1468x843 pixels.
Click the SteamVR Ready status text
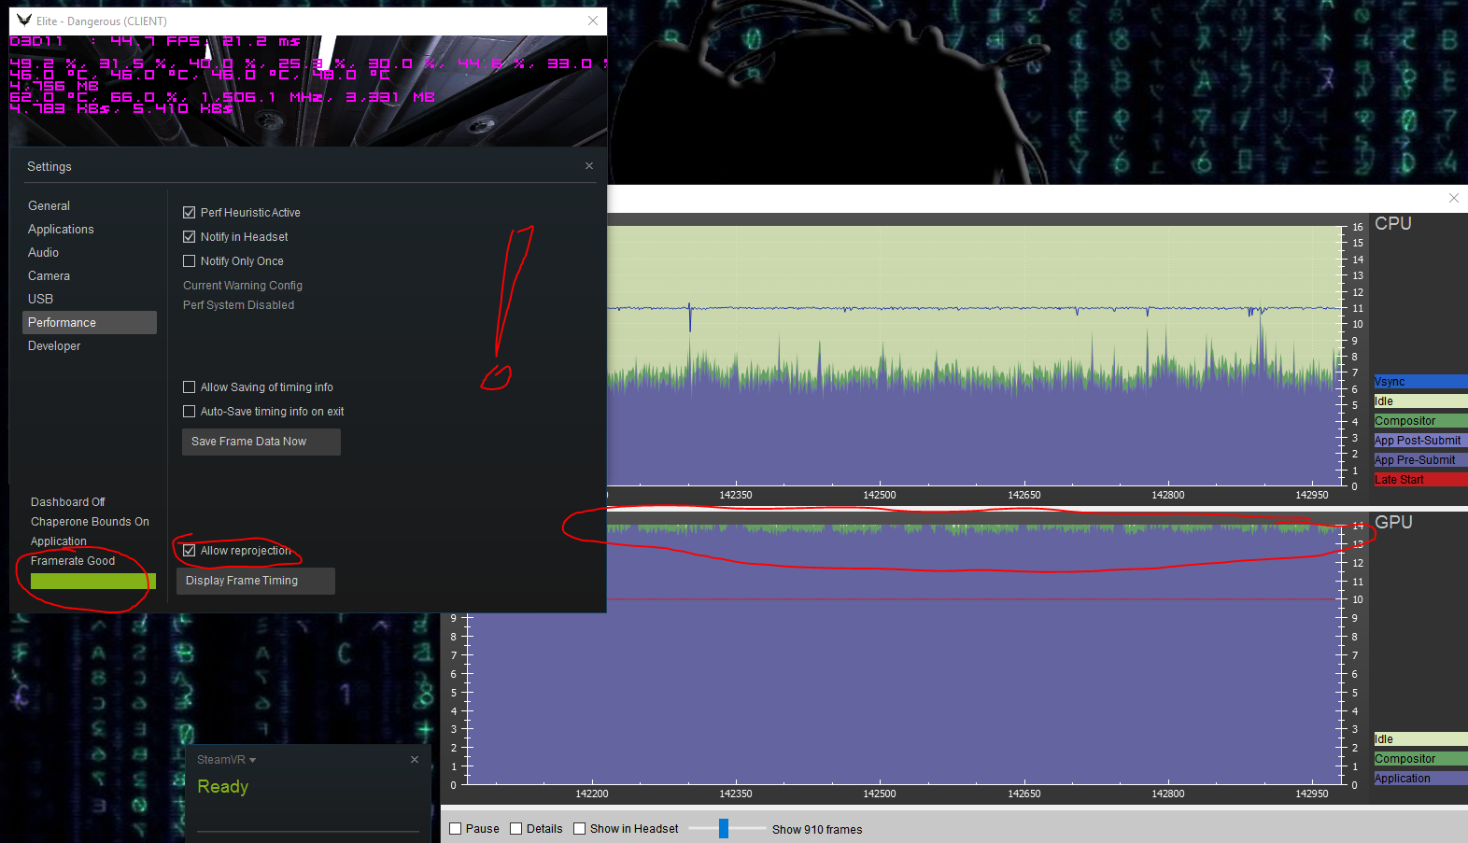coord(223,787)
